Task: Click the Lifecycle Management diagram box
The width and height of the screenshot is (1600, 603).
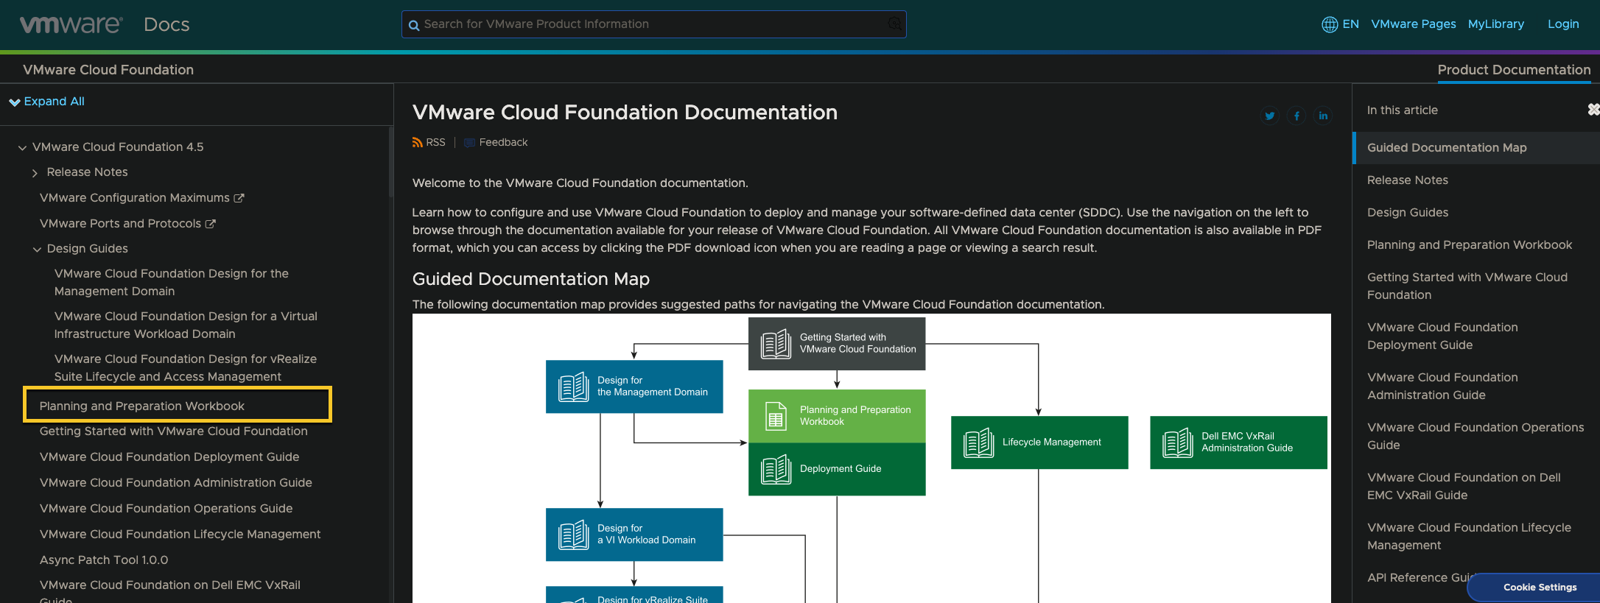Action: [1039, 442]
